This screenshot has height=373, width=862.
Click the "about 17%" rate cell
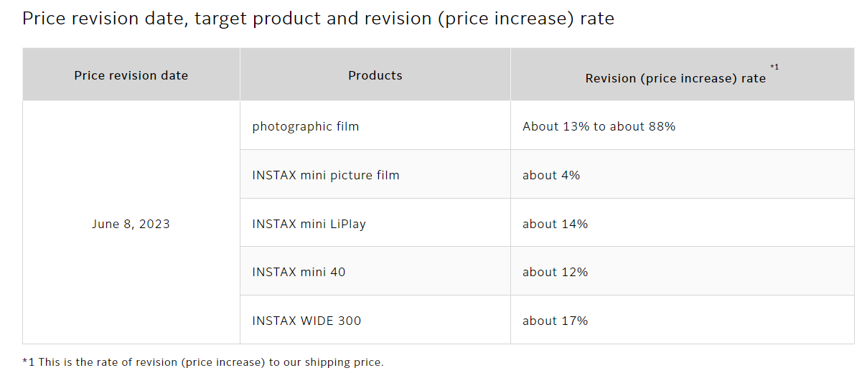click(556, 321)
